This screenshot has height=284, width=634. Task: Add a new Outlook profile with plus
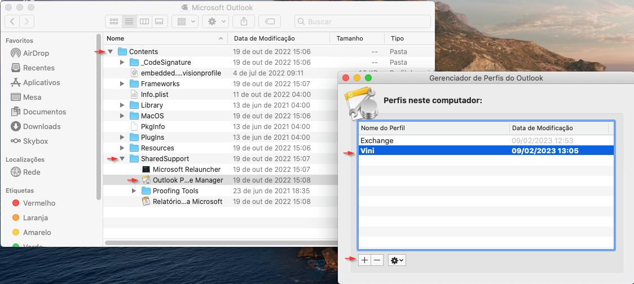pyautogui.click(x=364, y=260)
